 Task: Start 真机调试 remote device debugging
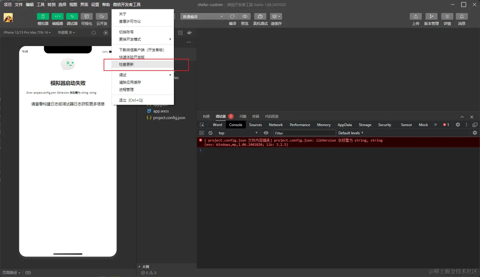click(x=260, y=16)
